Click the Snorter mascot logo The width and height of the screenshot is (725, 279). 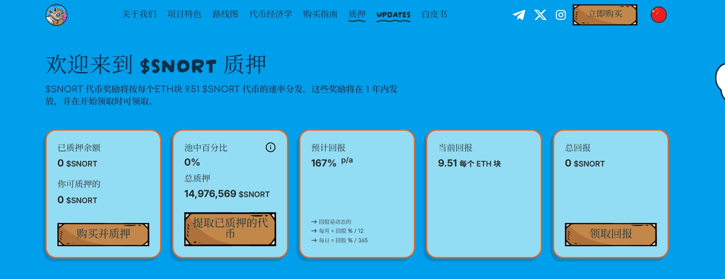pos(57,15)
